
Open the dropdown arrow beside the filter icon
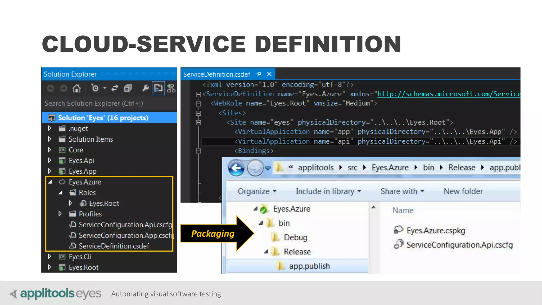pos(105,88)
